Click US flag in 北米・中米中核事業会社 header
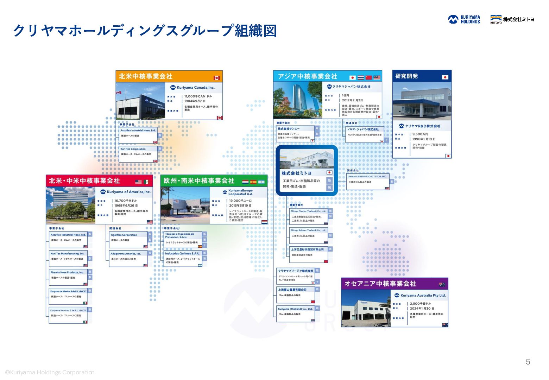 [x=139, y=182]
